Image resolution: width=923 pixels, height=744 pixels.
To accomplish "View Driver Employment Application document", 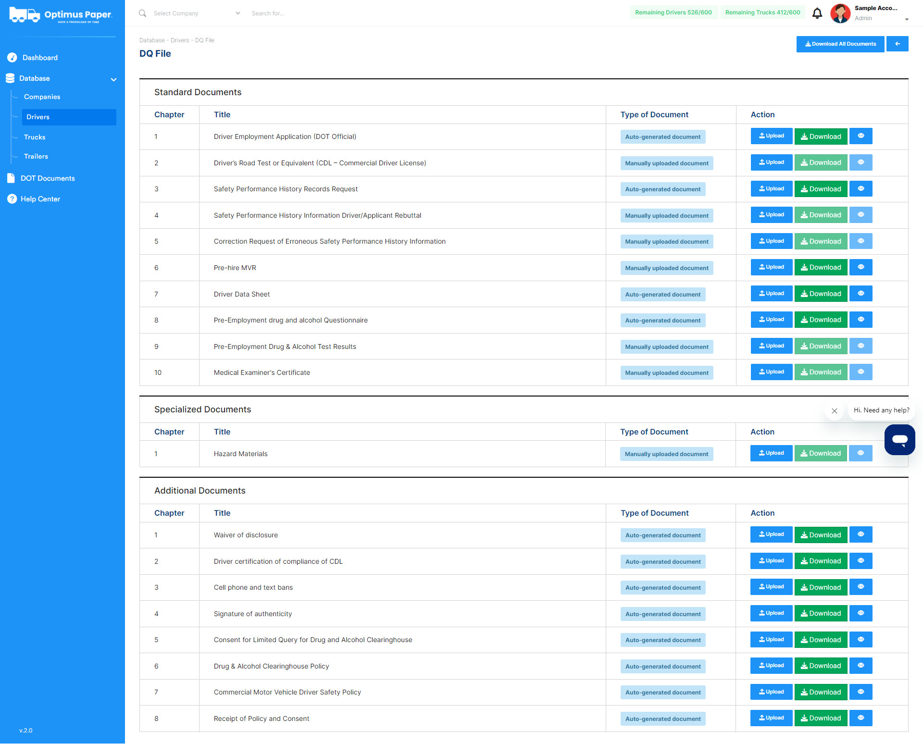I will coord(861,136).
